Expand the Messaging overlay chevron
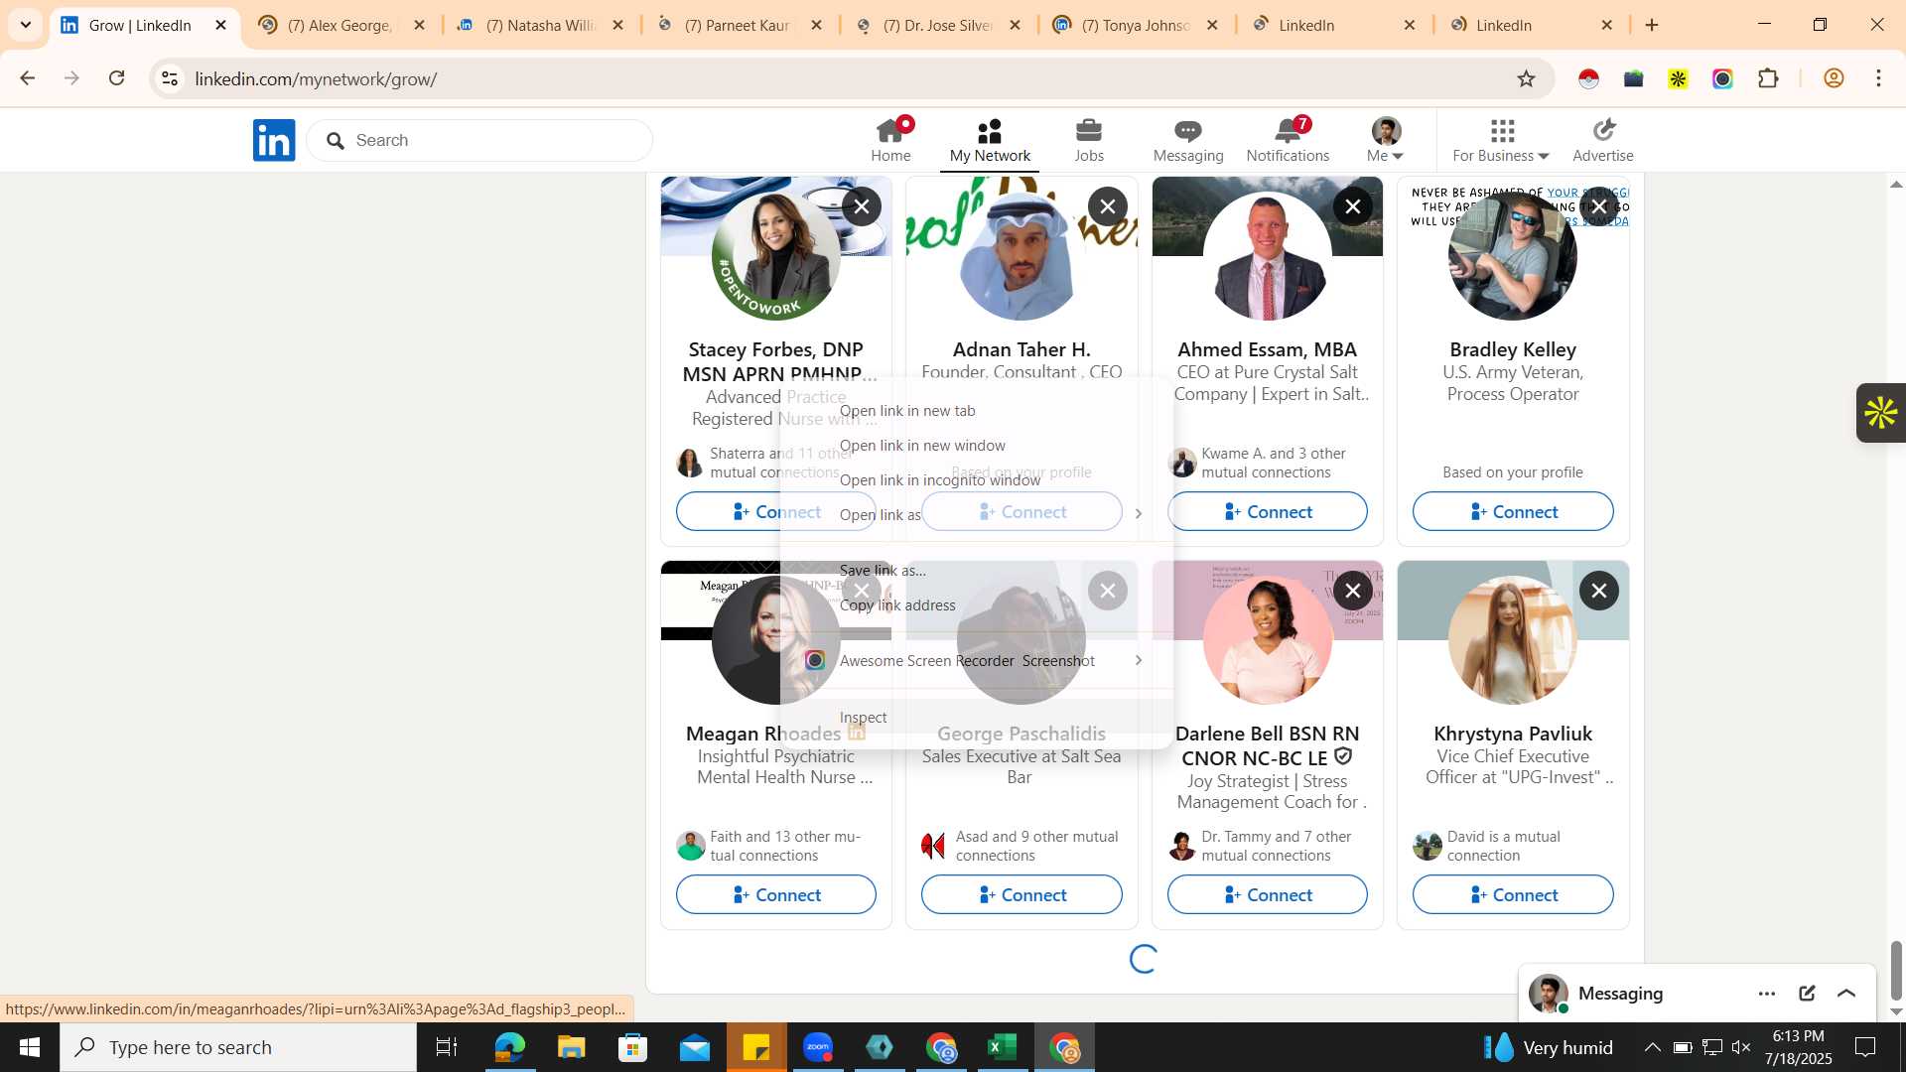The width and height of the screenshot is (1906, 1072). [x=1846, y=994]
